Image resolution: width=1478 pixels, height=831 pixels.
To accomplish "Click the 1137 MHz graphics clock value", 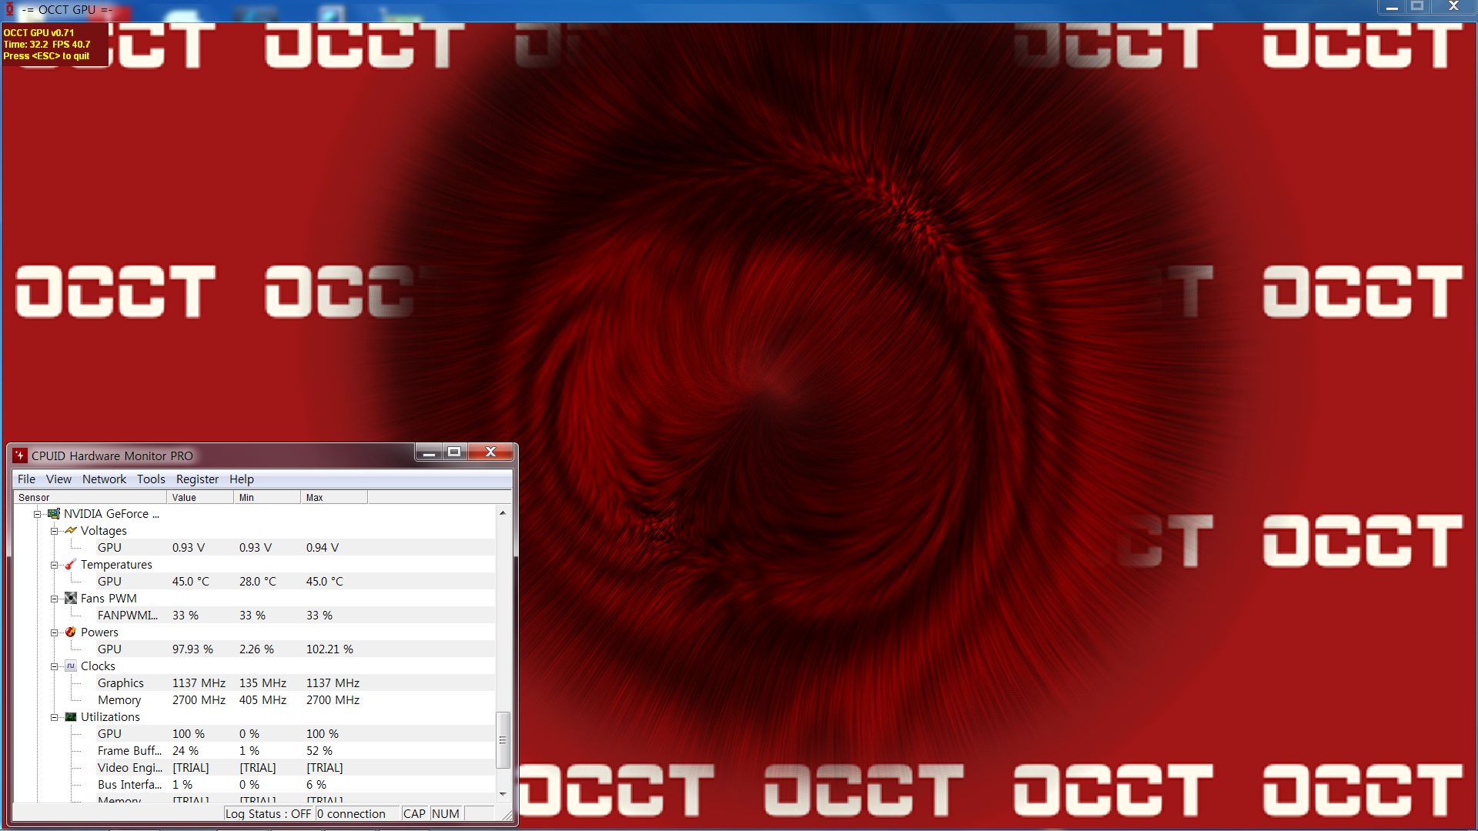I will click(199, 683).
